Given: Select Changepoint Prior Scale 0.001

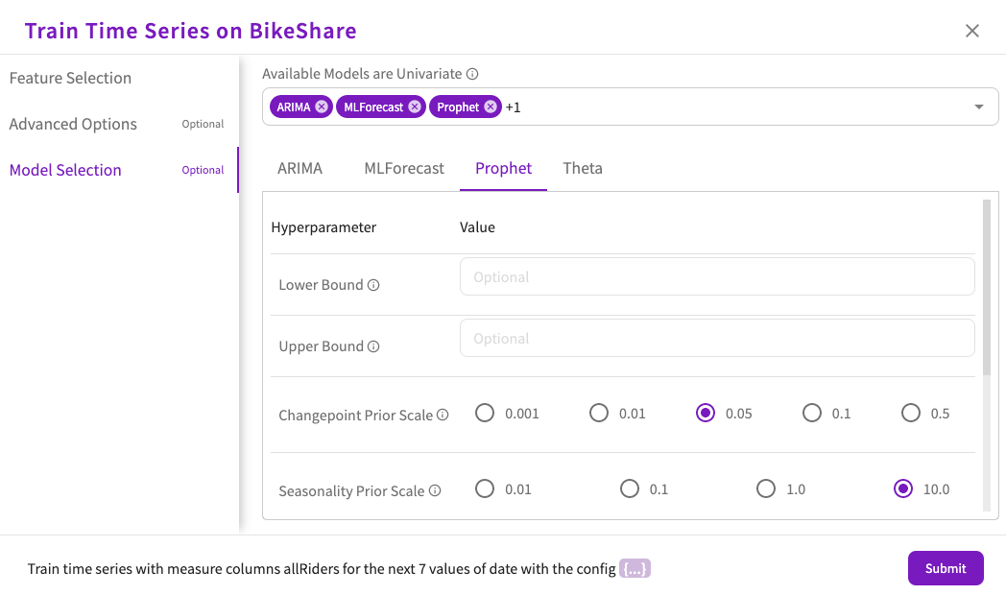Looking at the screenshot, I should [x=485, y=413].
